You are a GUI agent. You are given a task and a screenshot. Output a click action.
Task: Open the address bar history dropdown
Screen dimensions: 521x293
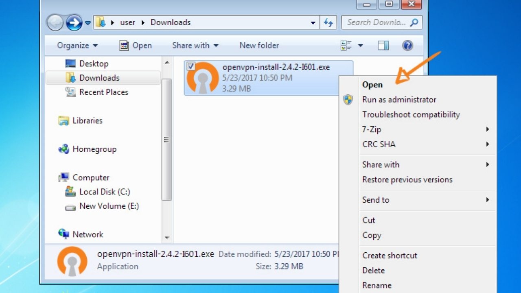(313, 23)
